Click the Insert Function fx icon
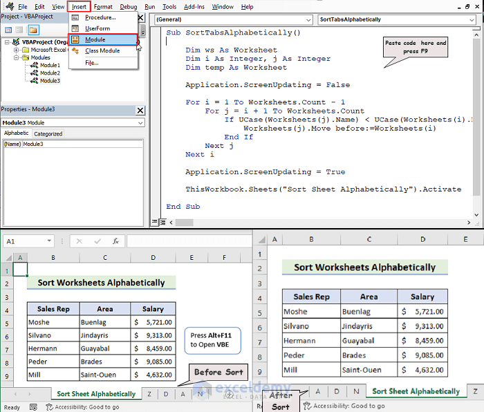Viewport: 484px width, 412px height. pos(115,241)
